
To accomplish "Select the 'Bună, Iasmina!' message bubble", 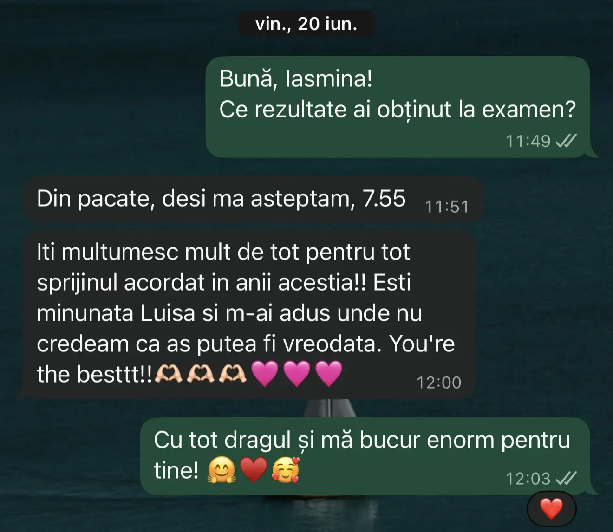I will [398, 107].
